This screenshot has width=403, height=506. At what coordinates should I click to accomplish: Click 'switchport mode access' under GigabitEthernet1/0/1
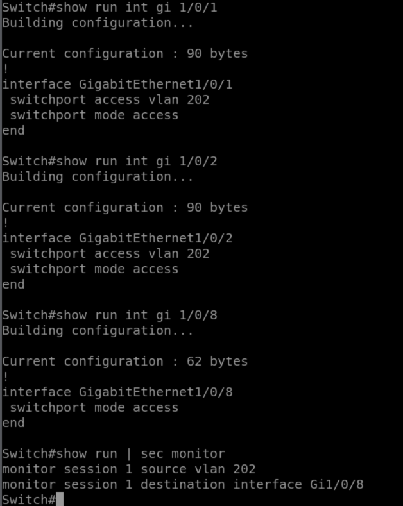94,115
